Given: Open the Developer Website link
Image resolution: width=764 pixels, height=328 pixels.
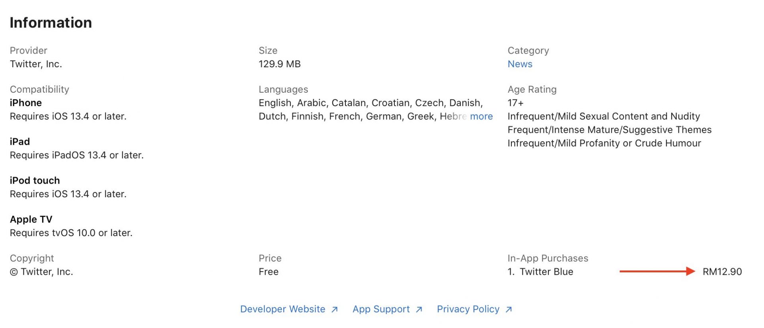Looking at the screenshot, I should (283, 309).
